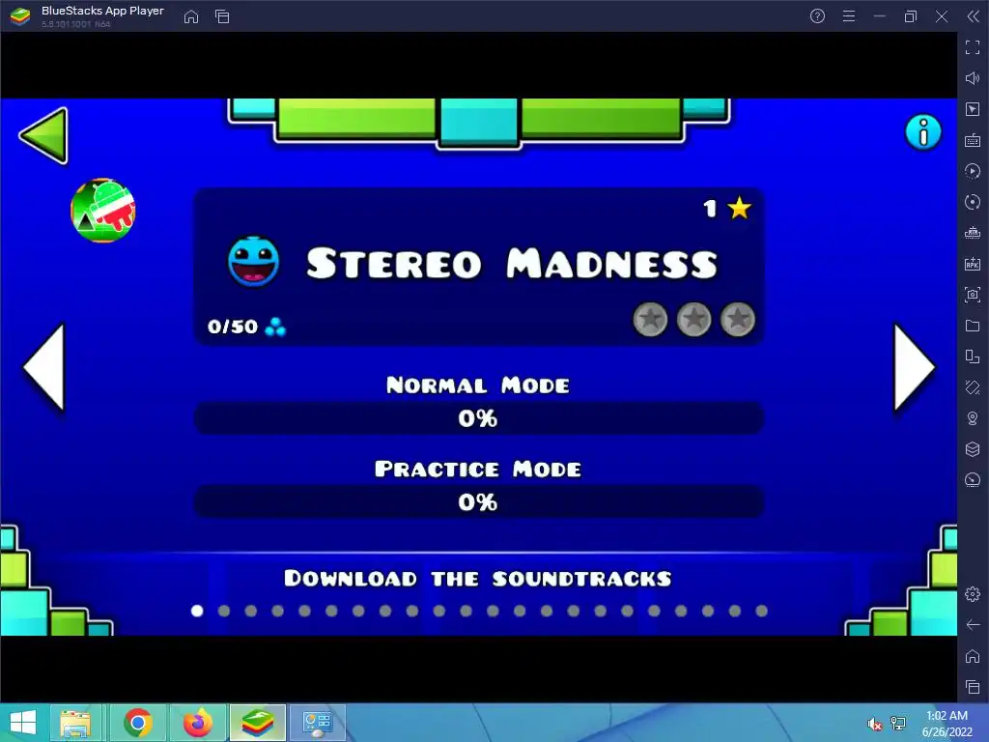Click the blue mana orbs icon

(x=275, y=327)
